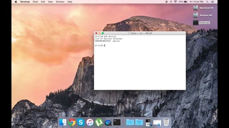This screenshot has height=128, width=229.
Task: Open the Trash in the dock
Action: (x=166, y=122)
